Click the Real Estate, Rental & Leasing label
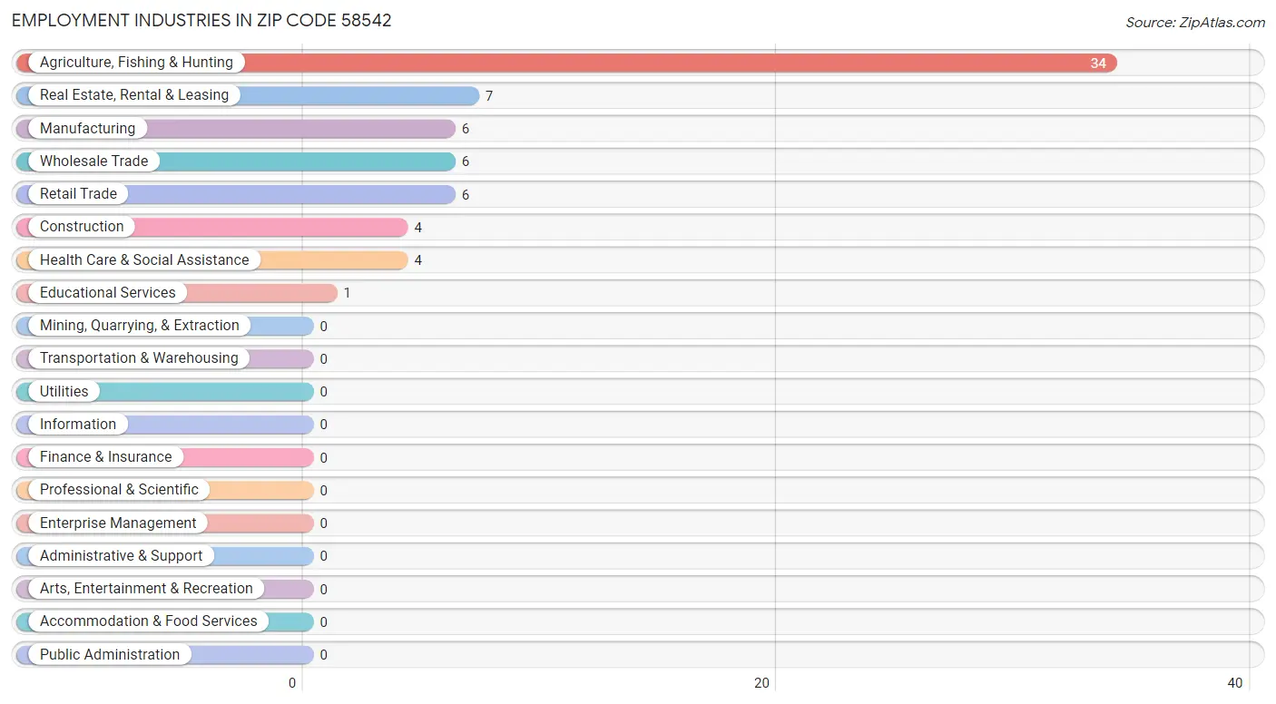This screenshot has height=704, width=1276. pyautogui.click(x=134, y=95)
